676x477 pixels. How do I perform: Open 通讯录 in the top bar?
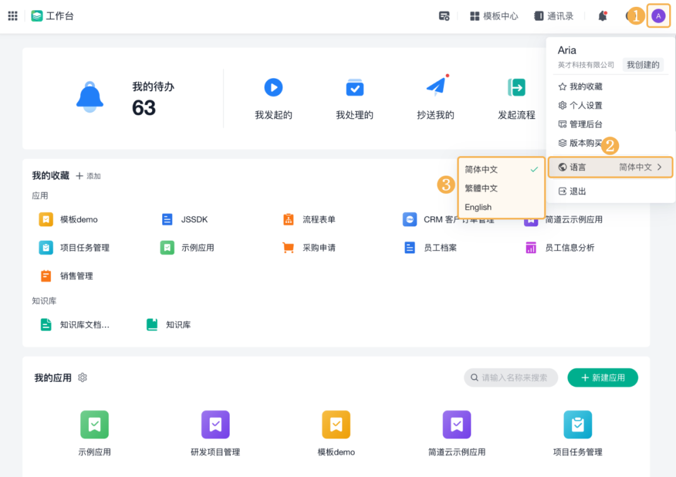(x=554, y=16)
